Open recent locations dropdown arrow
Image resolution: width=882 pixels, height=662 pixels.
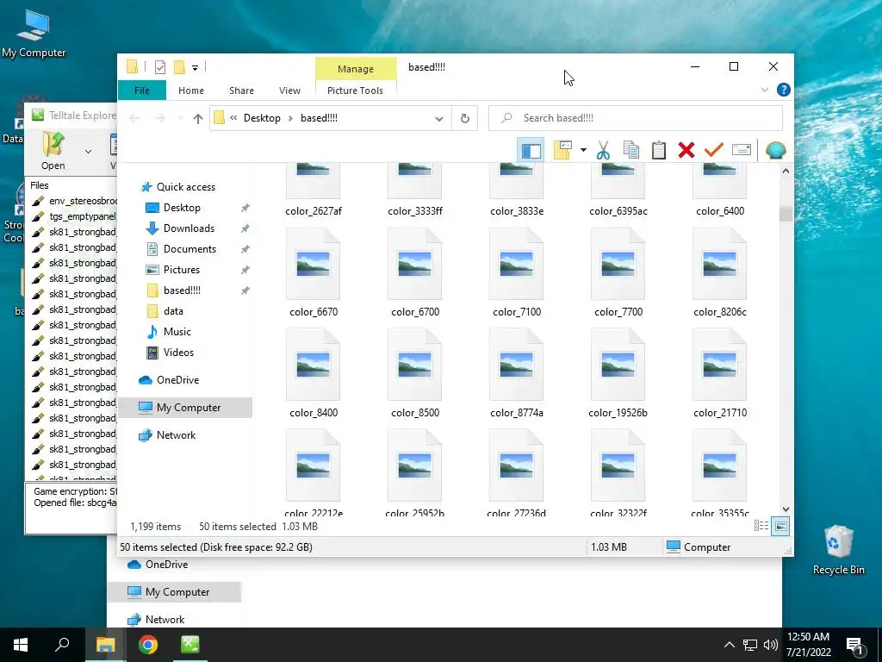(180, 118)
